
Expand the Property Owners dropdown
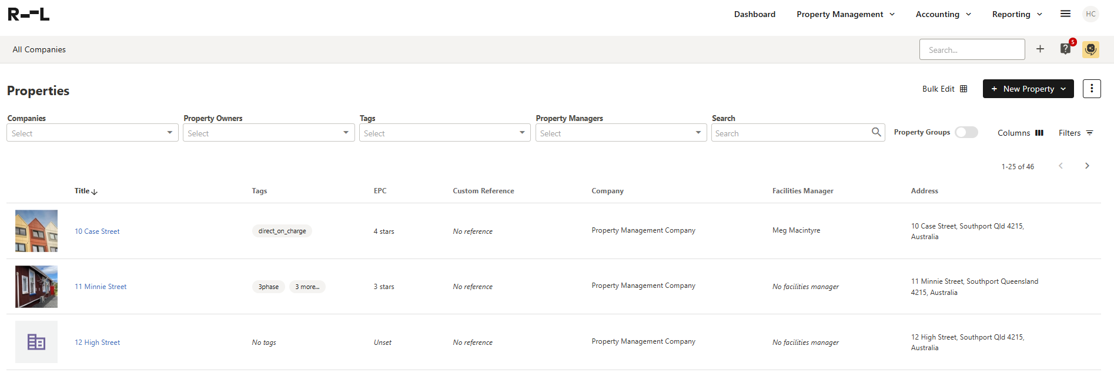pyautogui.click(x=269, y=133)
